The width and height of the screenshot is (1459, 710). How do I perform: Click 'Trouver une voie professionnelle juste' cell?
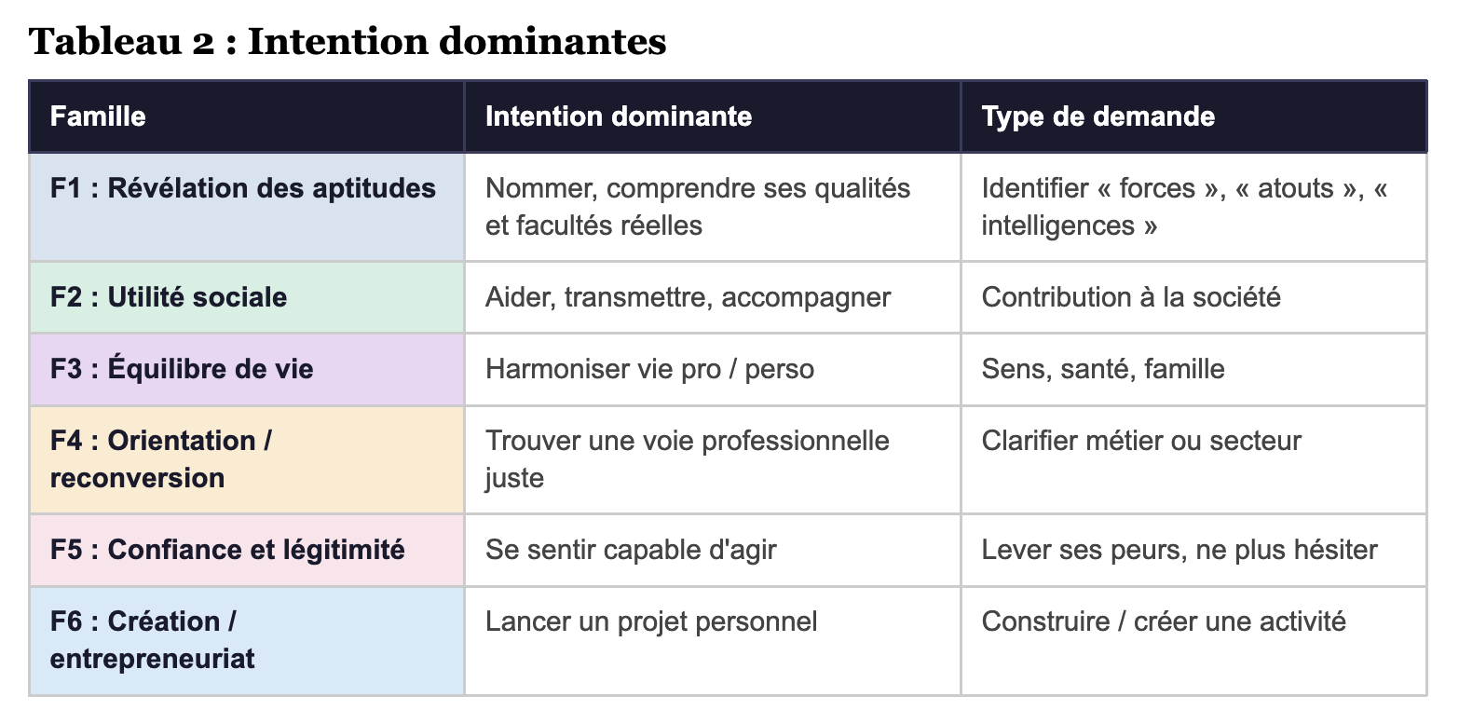click(x=687, y=459)
